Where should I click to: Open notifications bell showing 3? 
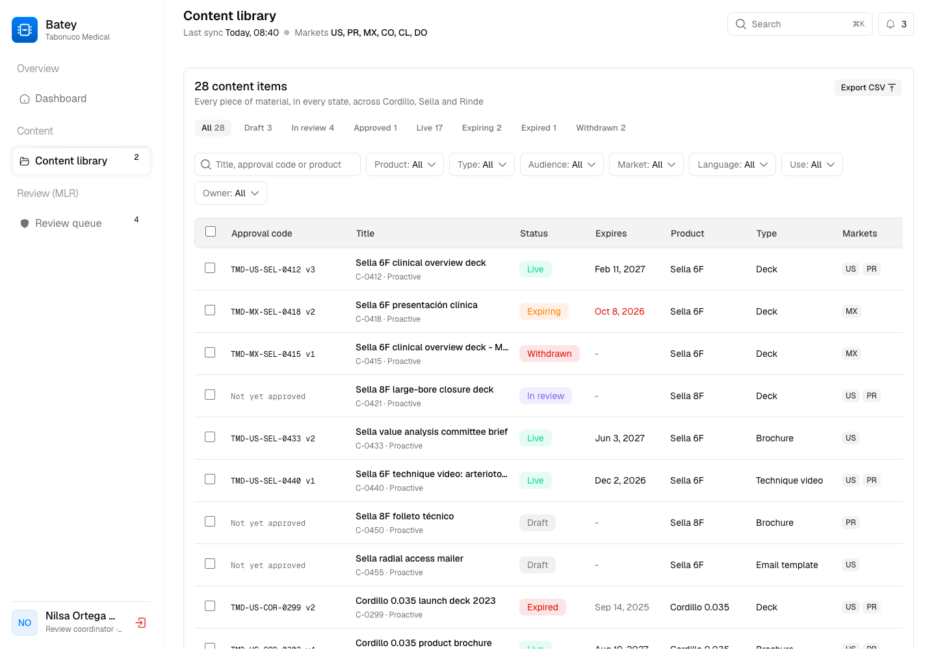(896, 24)
